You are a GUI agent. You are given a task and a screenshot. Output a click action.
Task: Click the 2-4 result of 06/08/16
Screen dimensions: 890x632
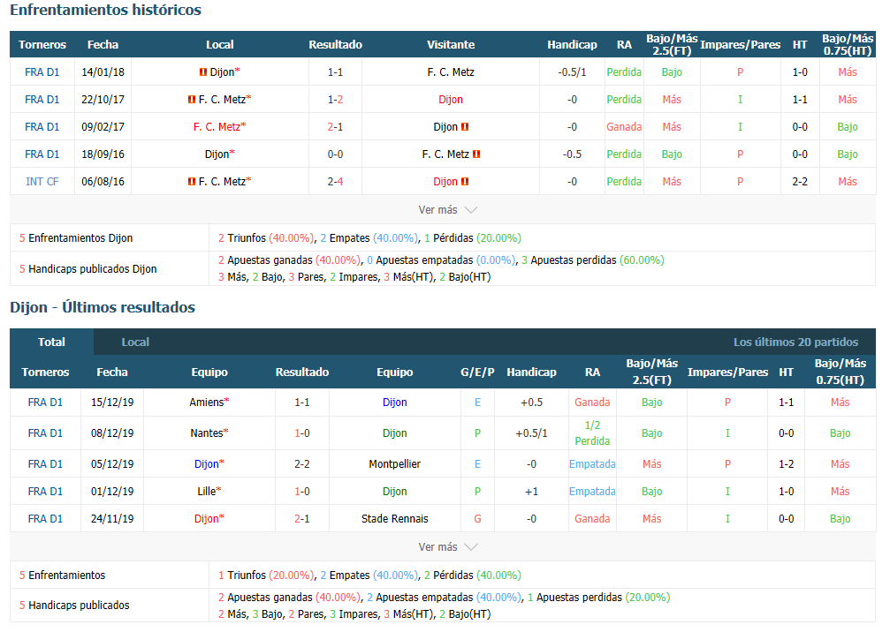(x=335, y=181)
